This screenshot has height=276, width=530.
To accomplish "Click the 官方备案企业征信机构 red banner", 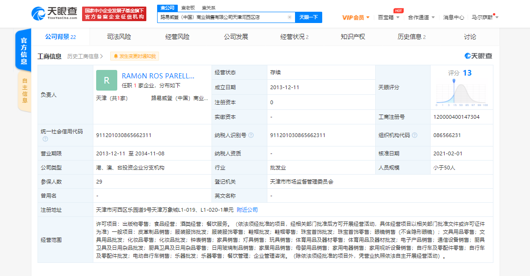I will pyautogui.click(x=114, y=14).
